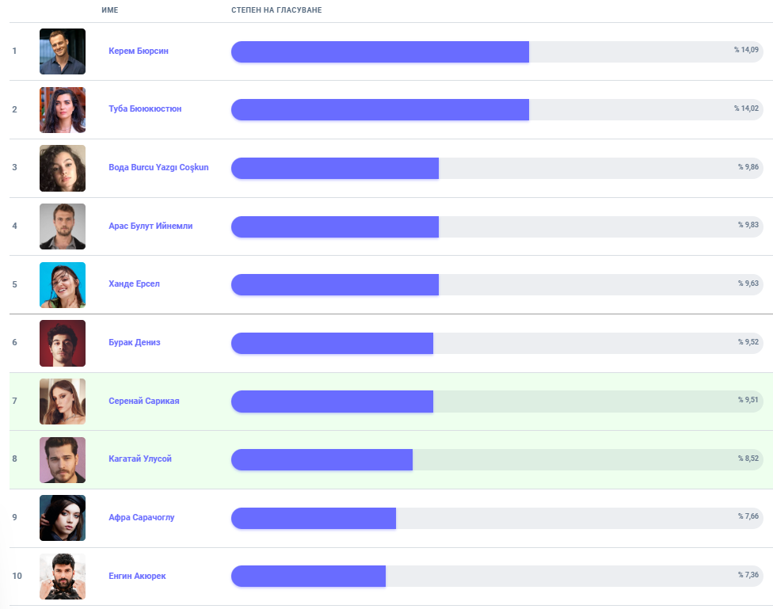Click the Серенай Сарикая name link
Screen dimensions: 773x609
pos(143,401)
